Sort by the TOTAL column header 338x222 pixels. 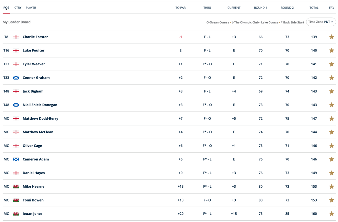(x=314, y=8)
